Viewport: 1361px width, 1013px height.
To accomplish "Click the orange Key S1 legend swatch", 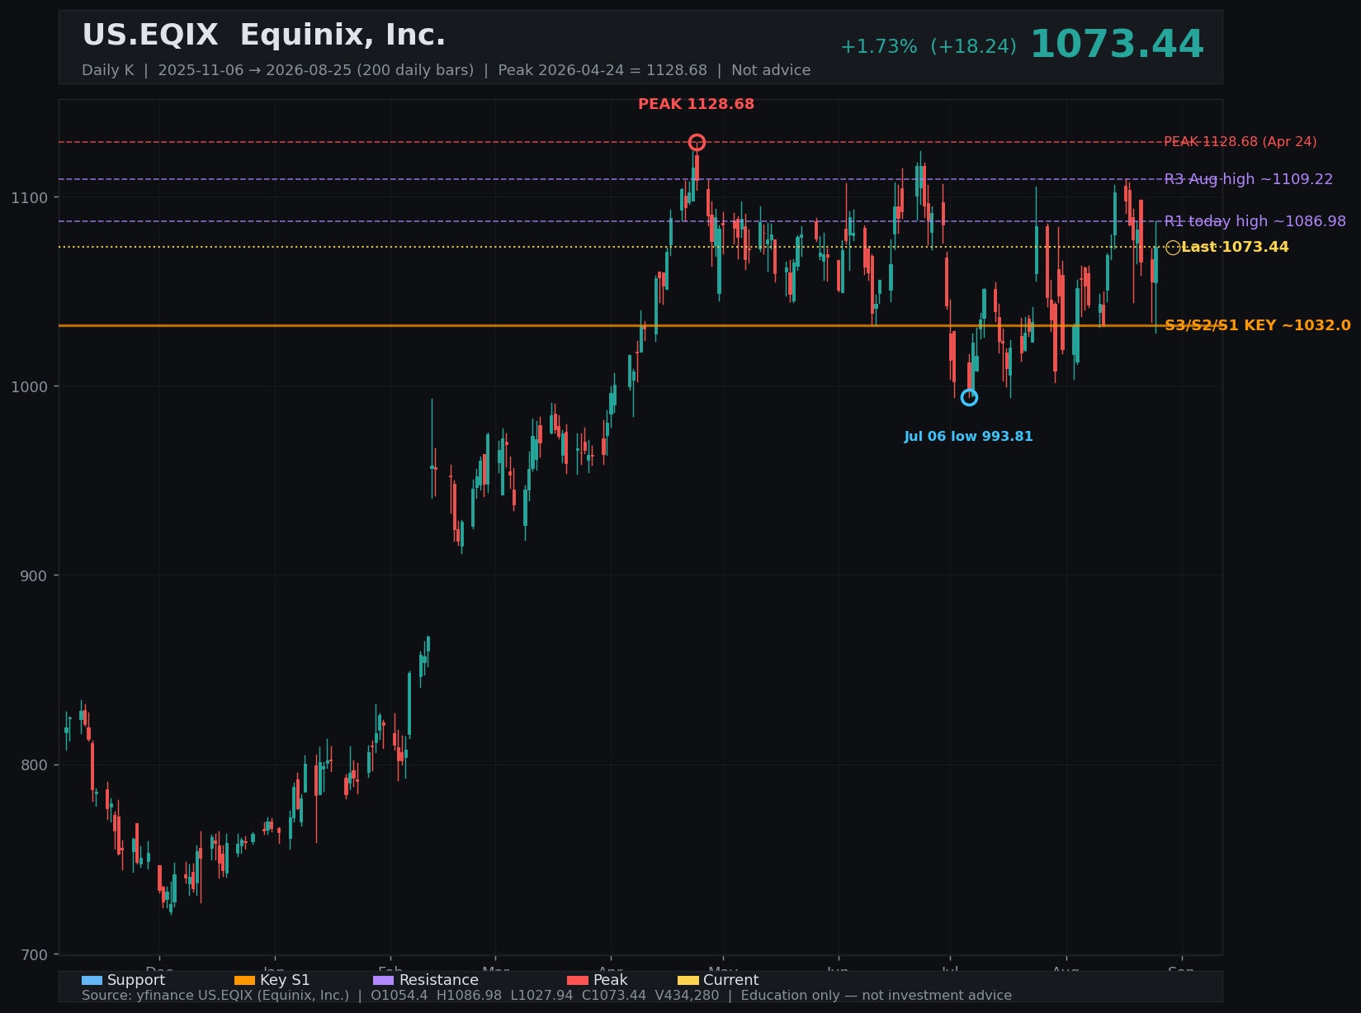I will 245,980.
